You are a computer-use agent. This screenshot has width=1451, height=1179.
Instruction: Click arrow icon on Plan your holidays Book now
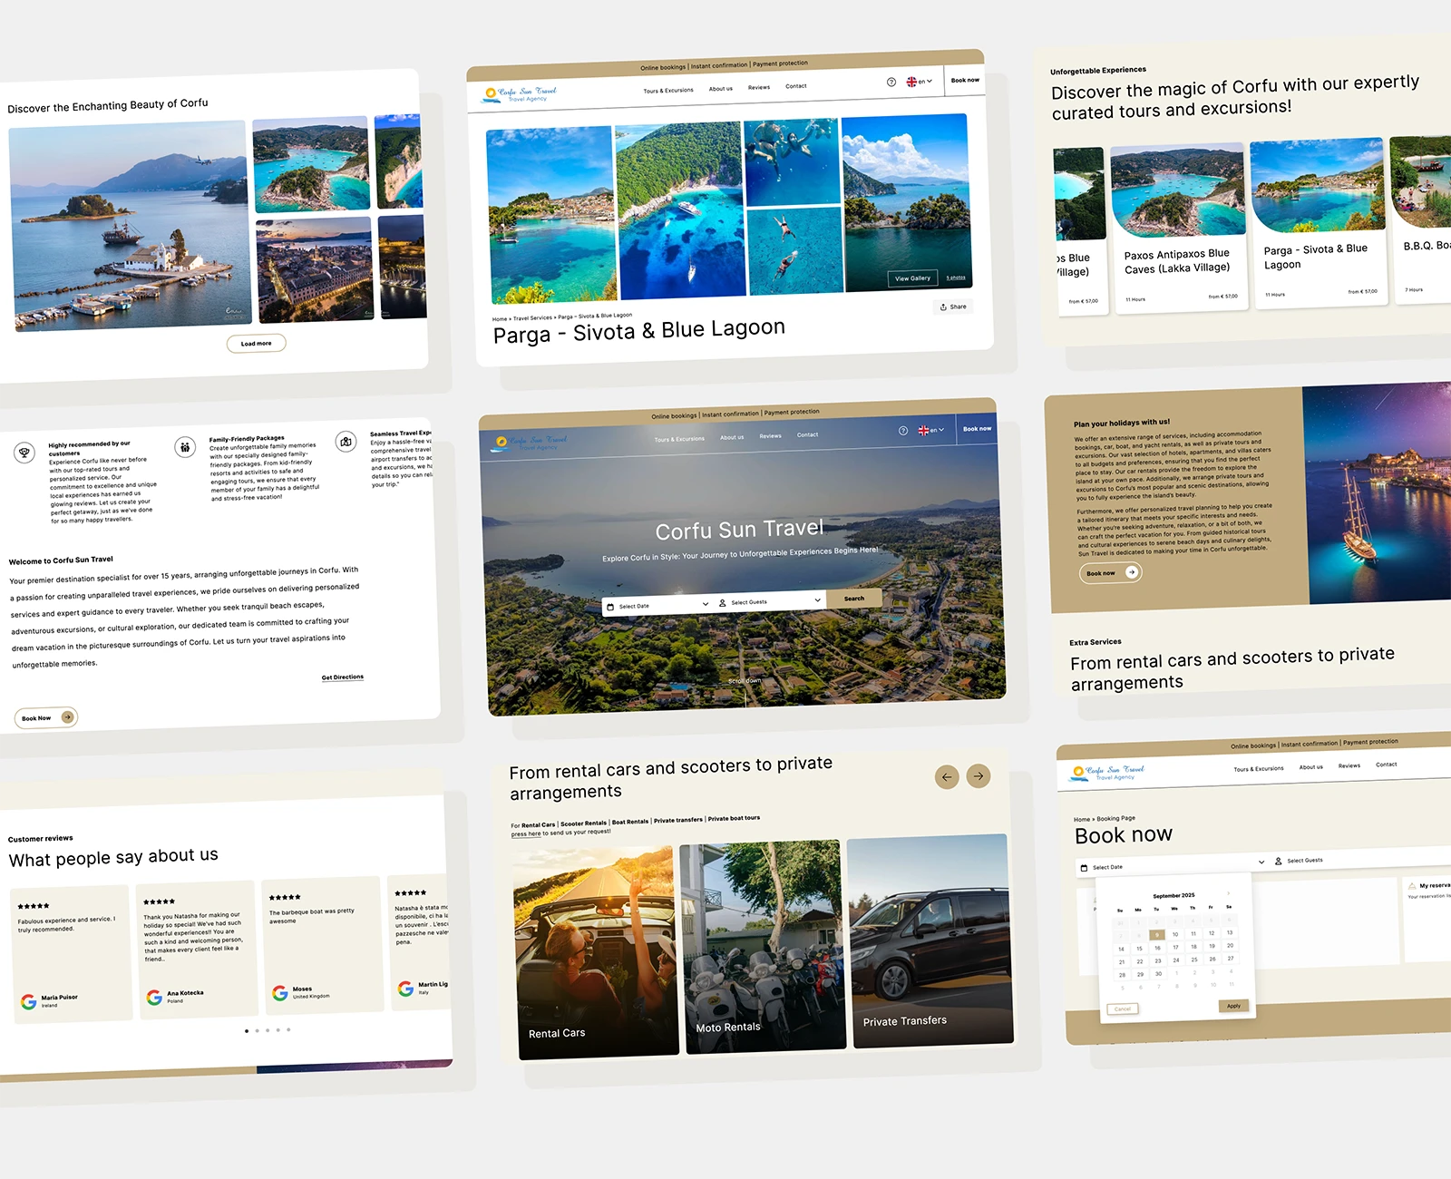[1131, 572]
